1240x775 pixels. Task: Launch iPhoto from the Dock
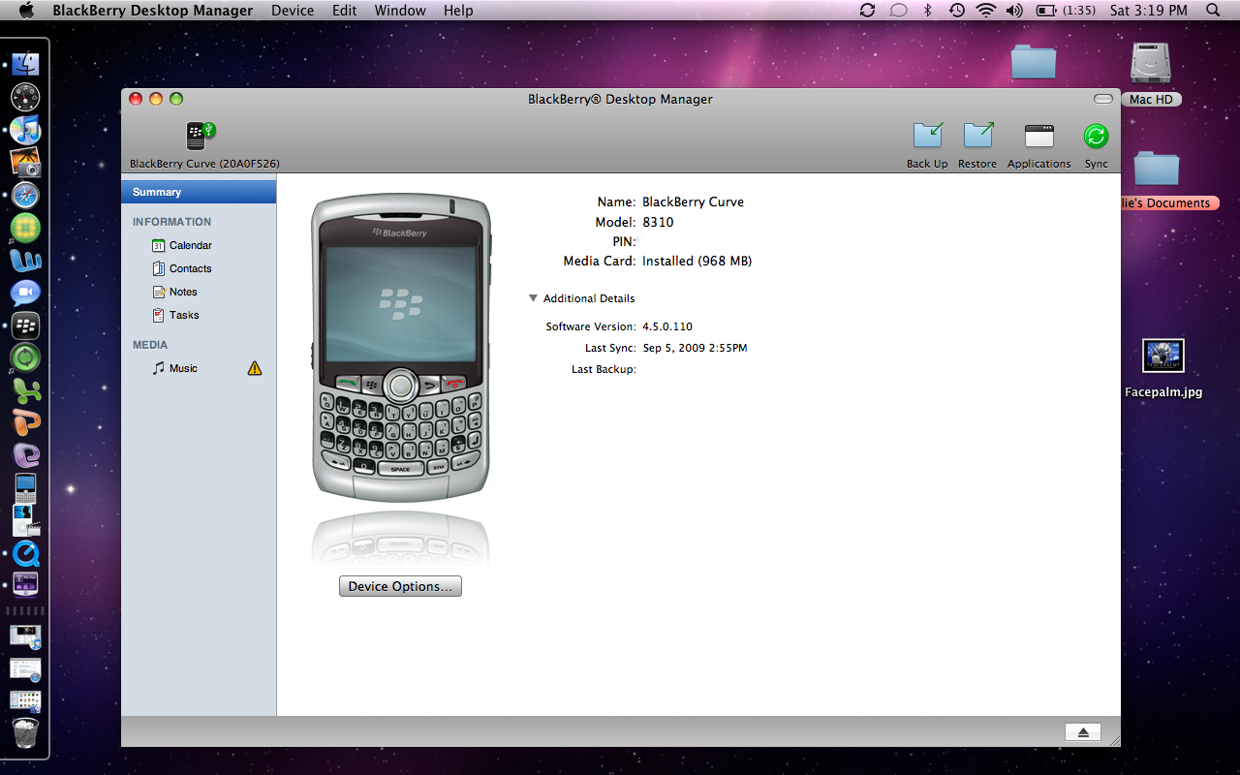25,163
